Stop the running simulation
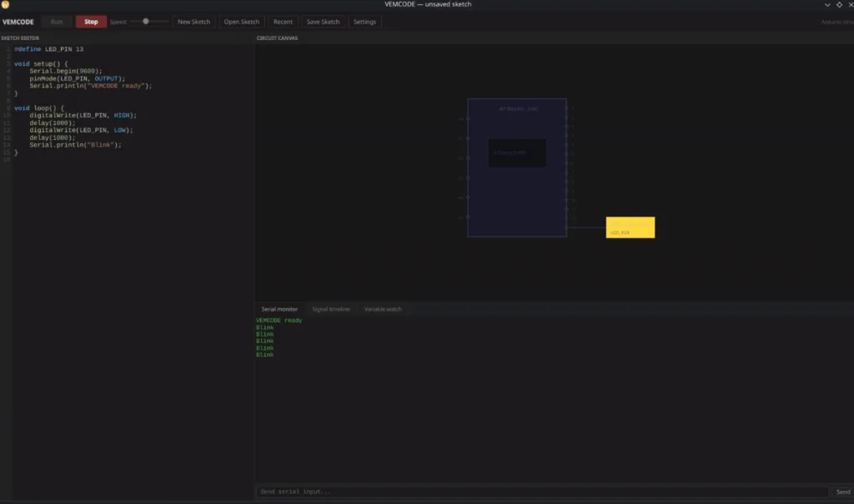 (x=91, y=22)
